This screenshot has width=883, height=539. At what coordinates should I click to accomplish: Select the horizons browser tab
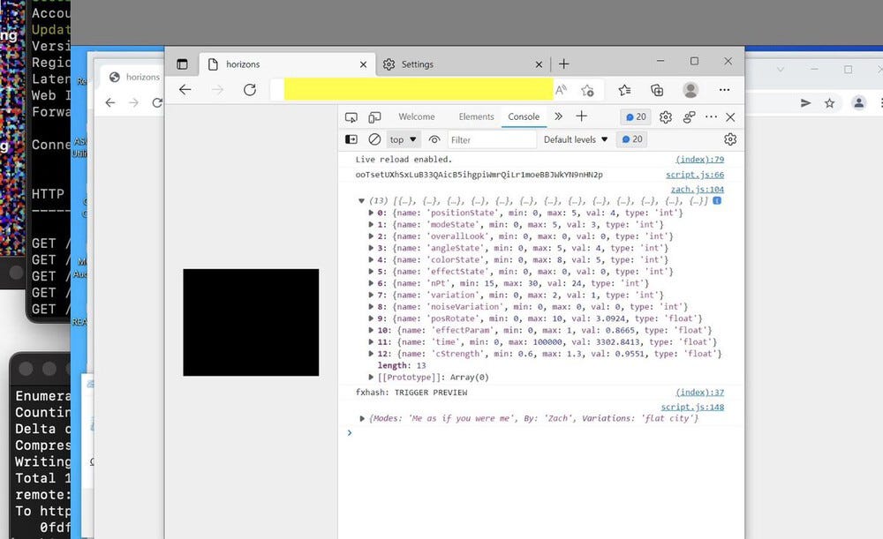point(286,64)
